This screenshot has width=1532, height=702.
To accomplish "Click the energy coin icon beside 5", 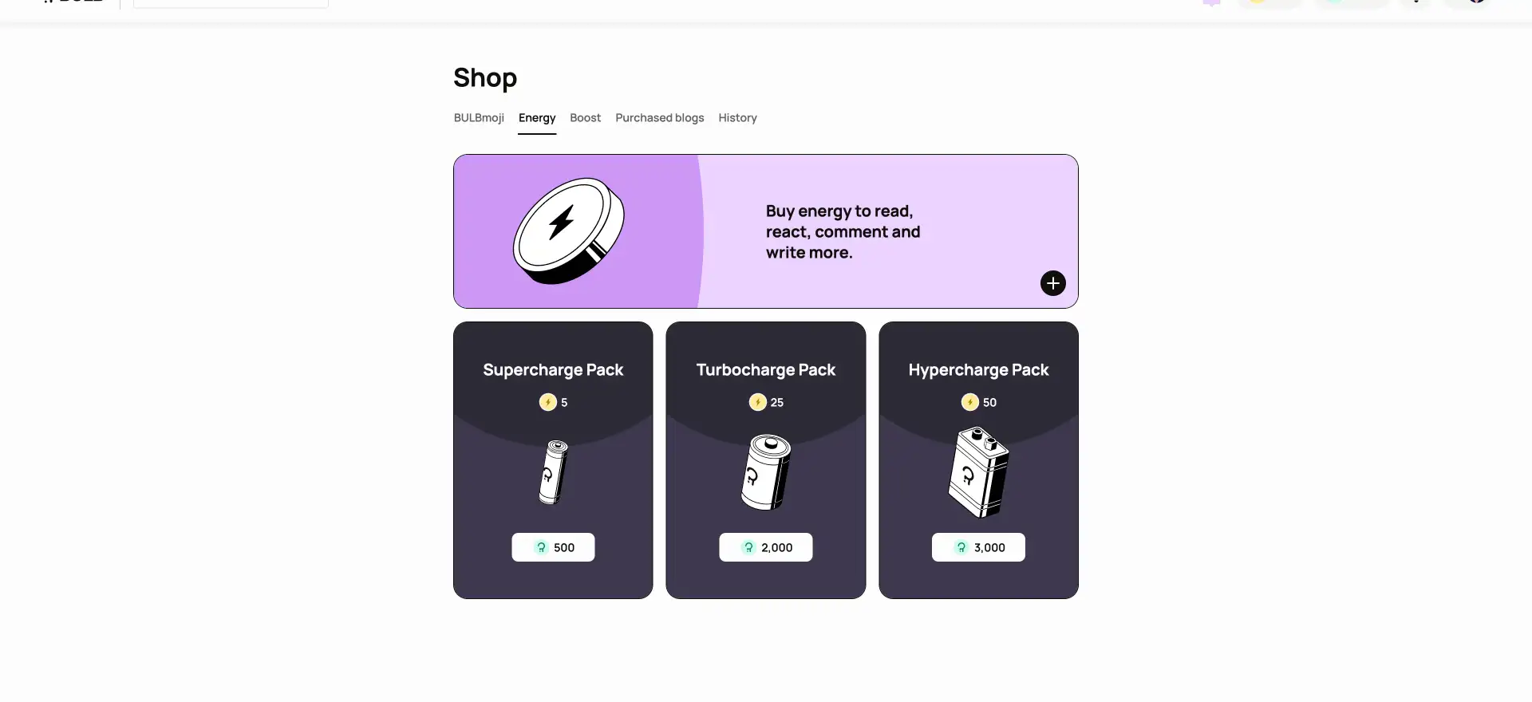I will tap(547, 402).
